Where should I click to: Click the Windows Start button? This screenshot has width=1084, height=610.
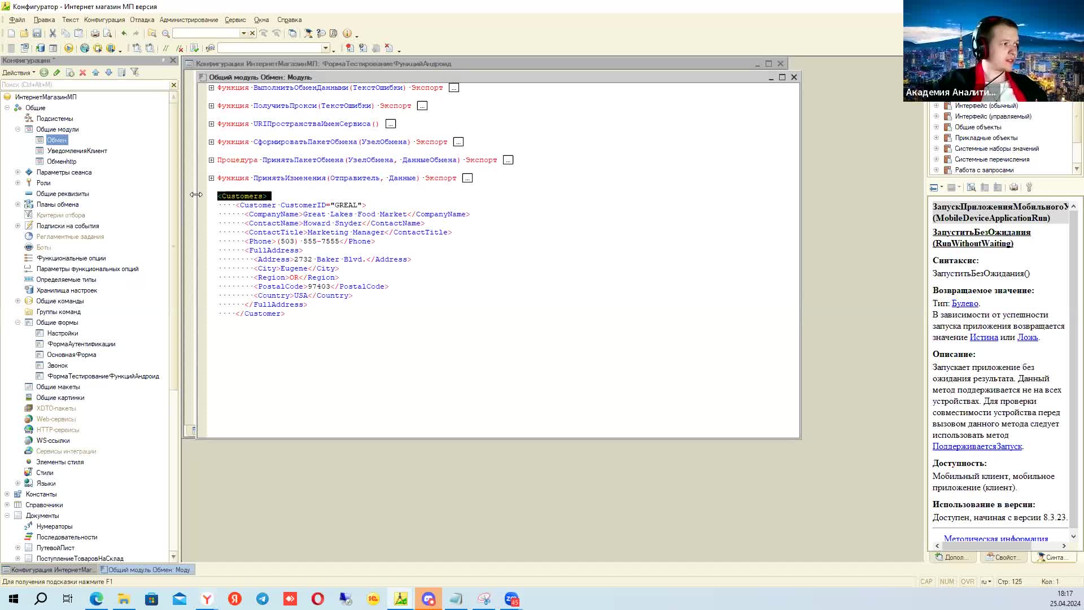click(14, 599)
